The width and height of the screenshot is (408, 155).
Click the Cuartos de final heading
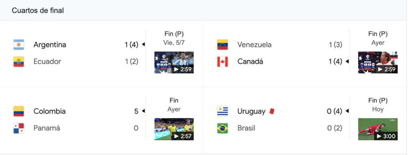[x=38, y=10]
